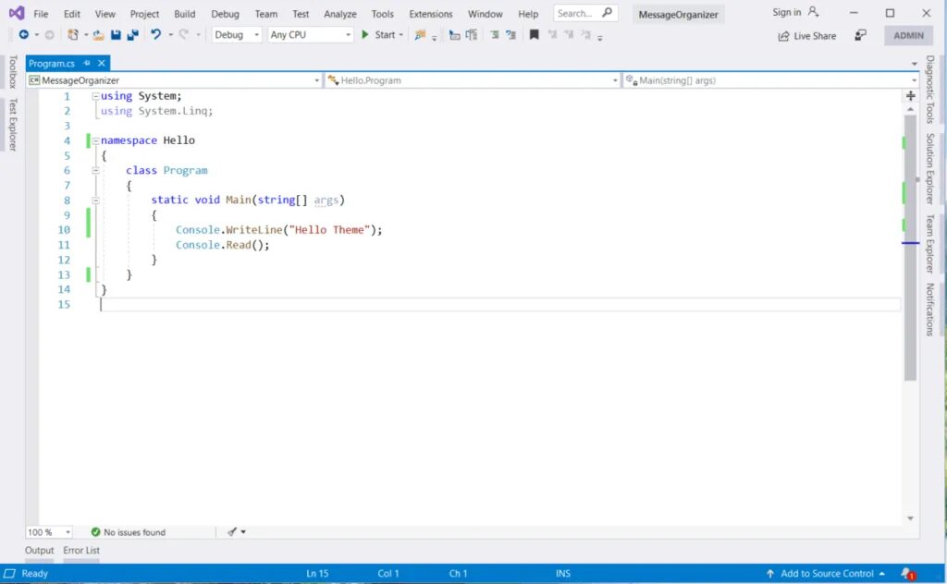
Task: Open the Tools menu
Action: [x=382, y=14]
